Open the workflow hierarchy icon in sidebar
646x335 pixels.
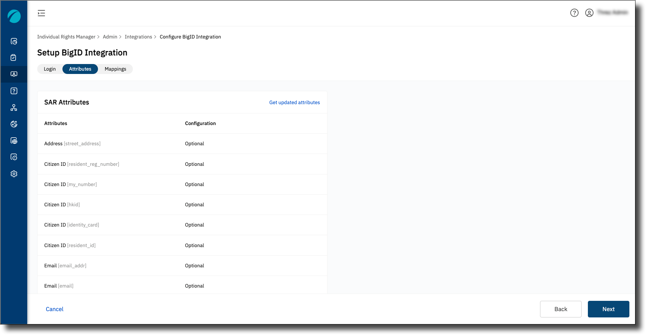(14, 107)
